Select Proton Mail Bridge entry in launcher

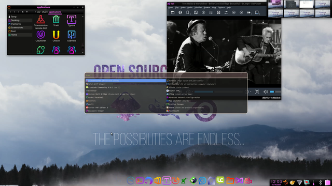tap(126, 94)
